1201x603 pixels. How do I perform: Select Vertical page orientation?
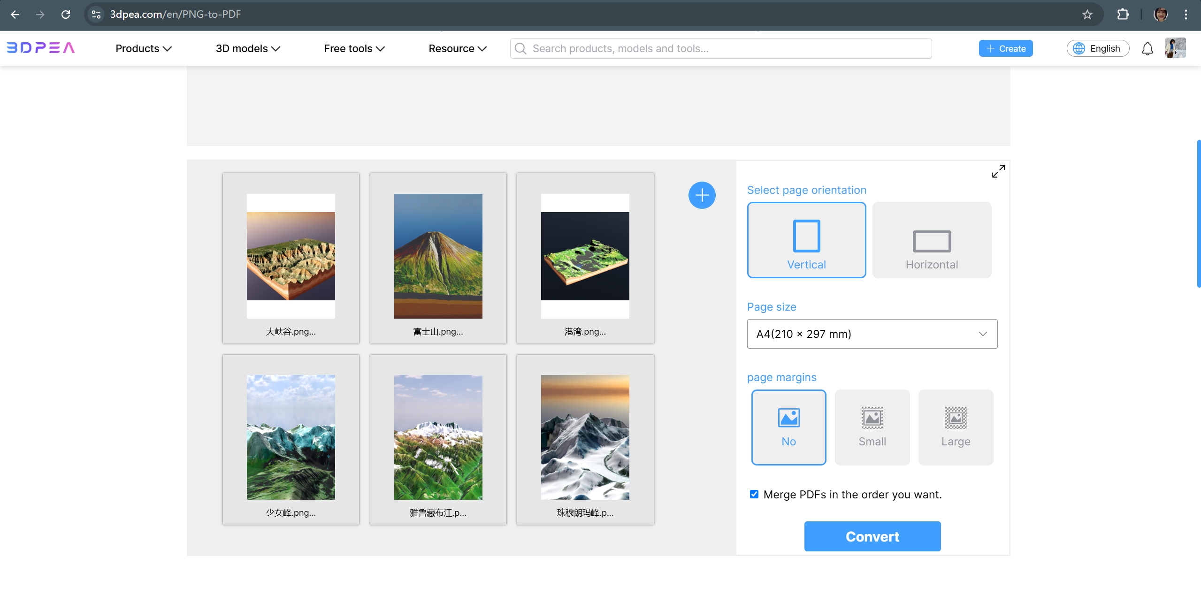pos(806,240)
